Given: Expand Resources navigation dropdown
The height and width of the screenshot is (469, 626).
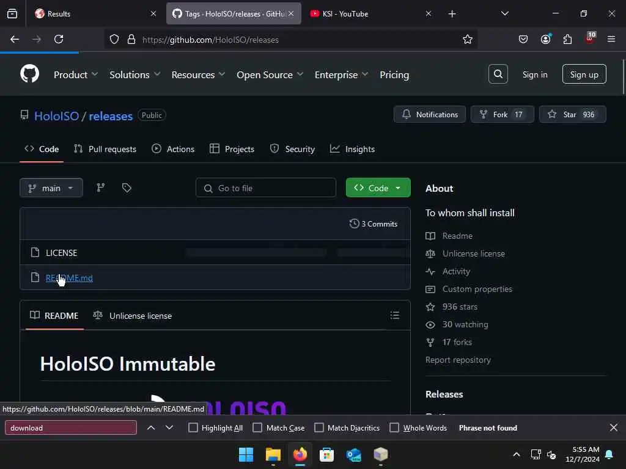Looking at the screenshot, I should [199, 75].
